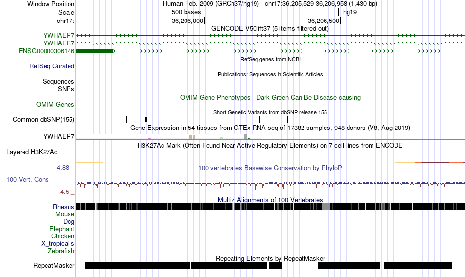This screenshot has height=277, width=465.
Task: Click the 36,206,000 ruler position
Action: 187,21
